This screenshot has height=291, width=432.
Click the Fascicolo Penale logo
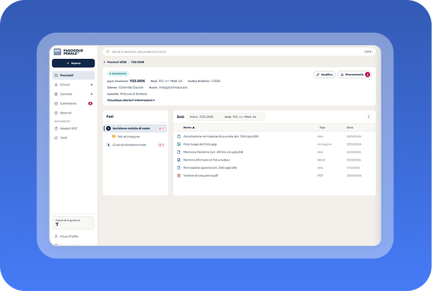(68, 51)
